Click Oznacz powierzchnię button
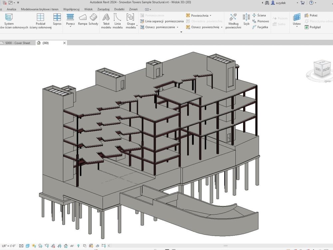This screenshot has width=333, height=250. click(202, 27)
